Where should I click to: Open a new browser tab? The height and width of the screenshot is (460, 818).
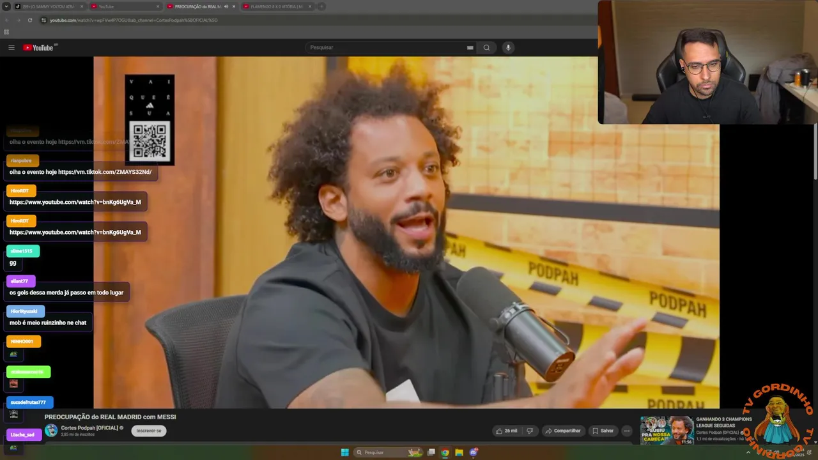click(321, 6)
